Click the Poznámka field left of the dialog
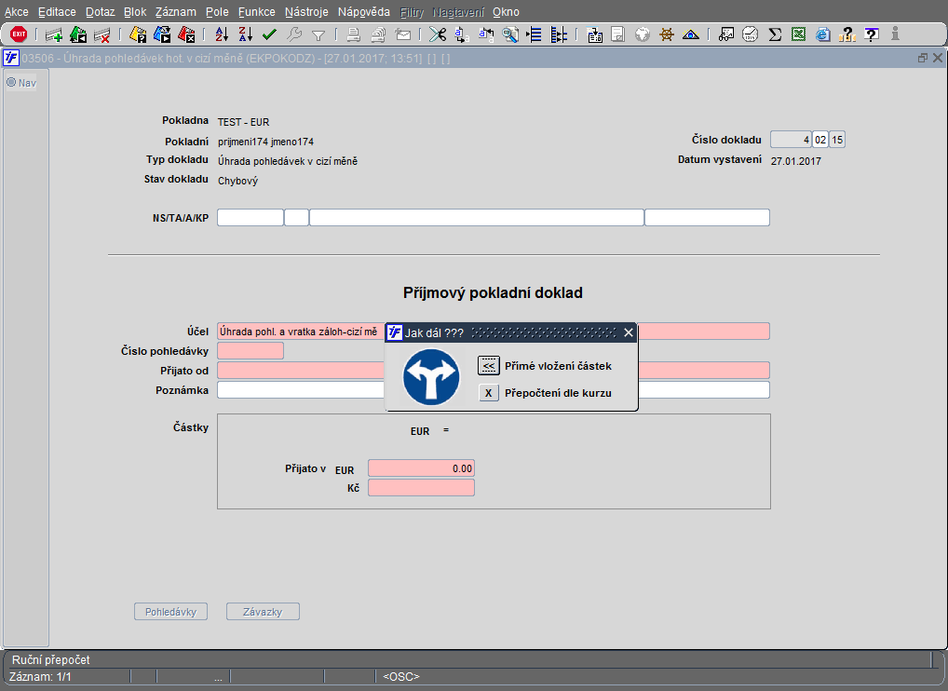The height and width of the screenshot is (691, 948). tap(301, 390)
